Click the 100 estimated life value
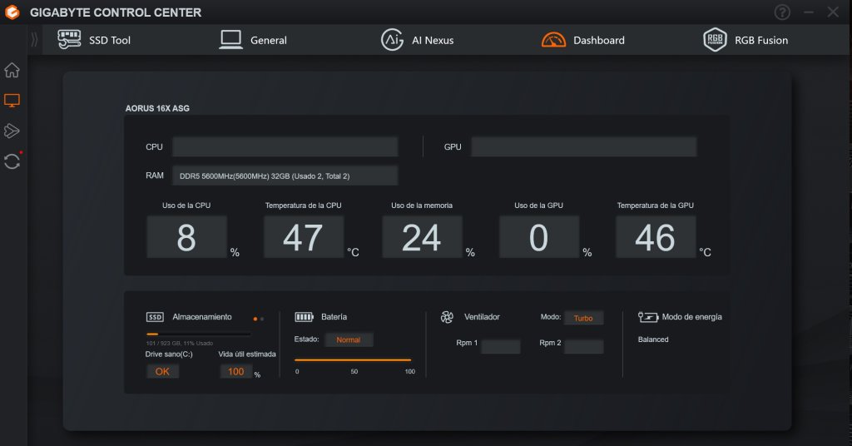Screen dimensions: 852x446 [235, 372]
